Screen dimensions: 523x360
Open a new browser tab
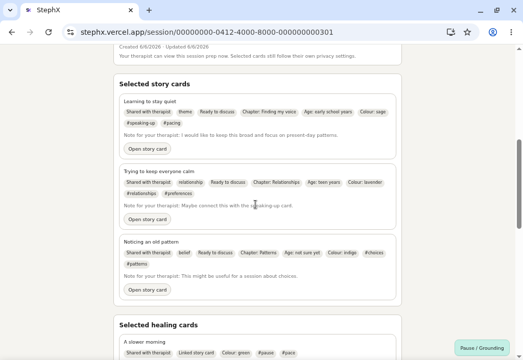pos(149,10)
